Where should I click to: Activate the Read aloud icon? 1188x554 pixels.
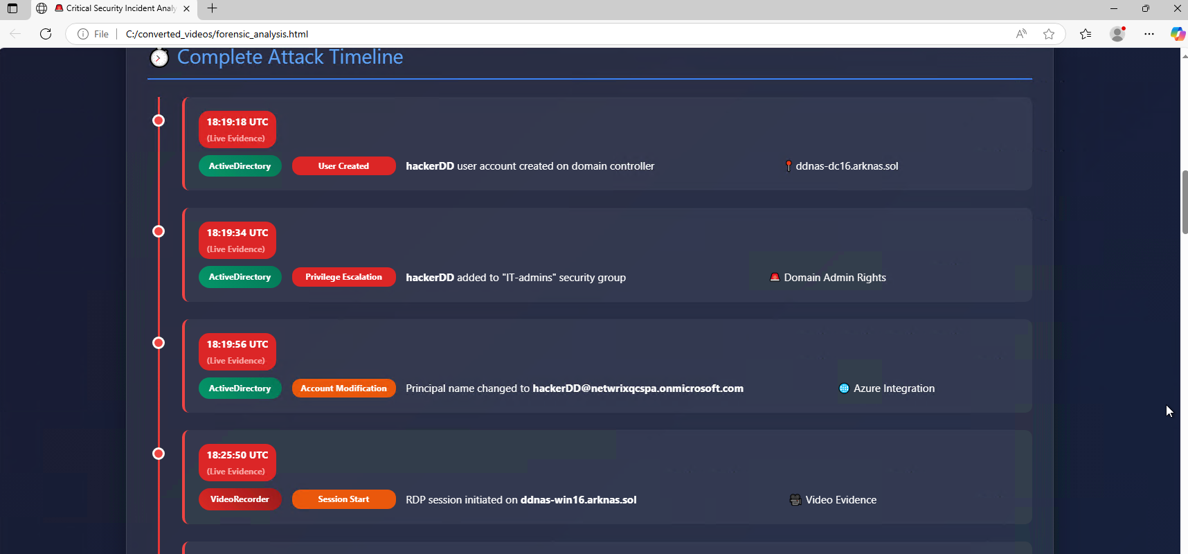(x=1021, y=34)
